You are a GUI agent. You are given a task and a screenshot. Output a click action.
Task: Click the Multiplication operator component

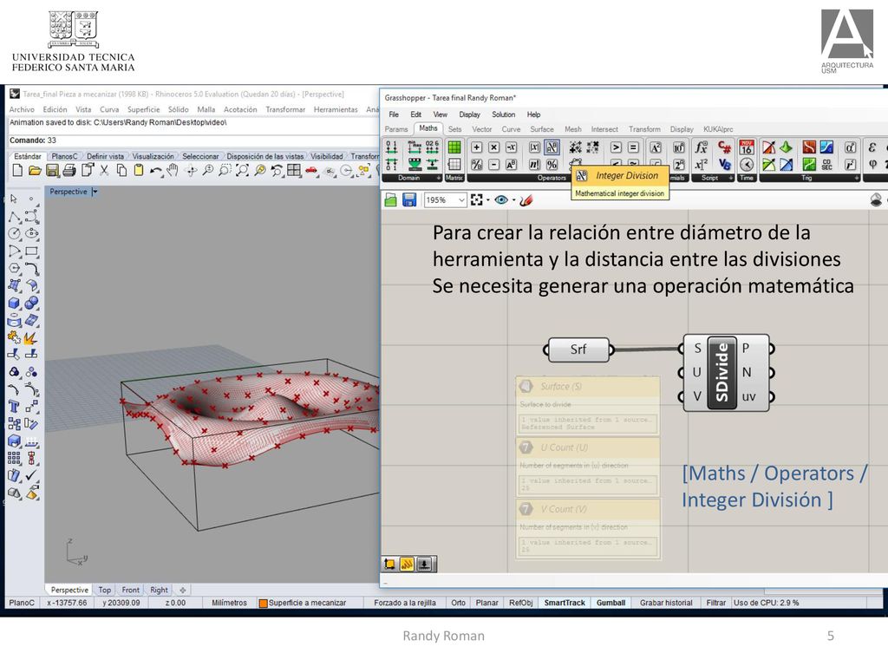[x=493, y=147]
